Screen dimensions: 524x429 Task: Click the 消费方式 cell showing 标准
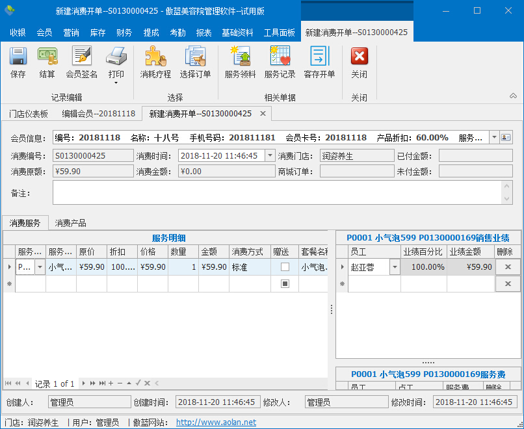pyautogui.click(x=250, y=267)
